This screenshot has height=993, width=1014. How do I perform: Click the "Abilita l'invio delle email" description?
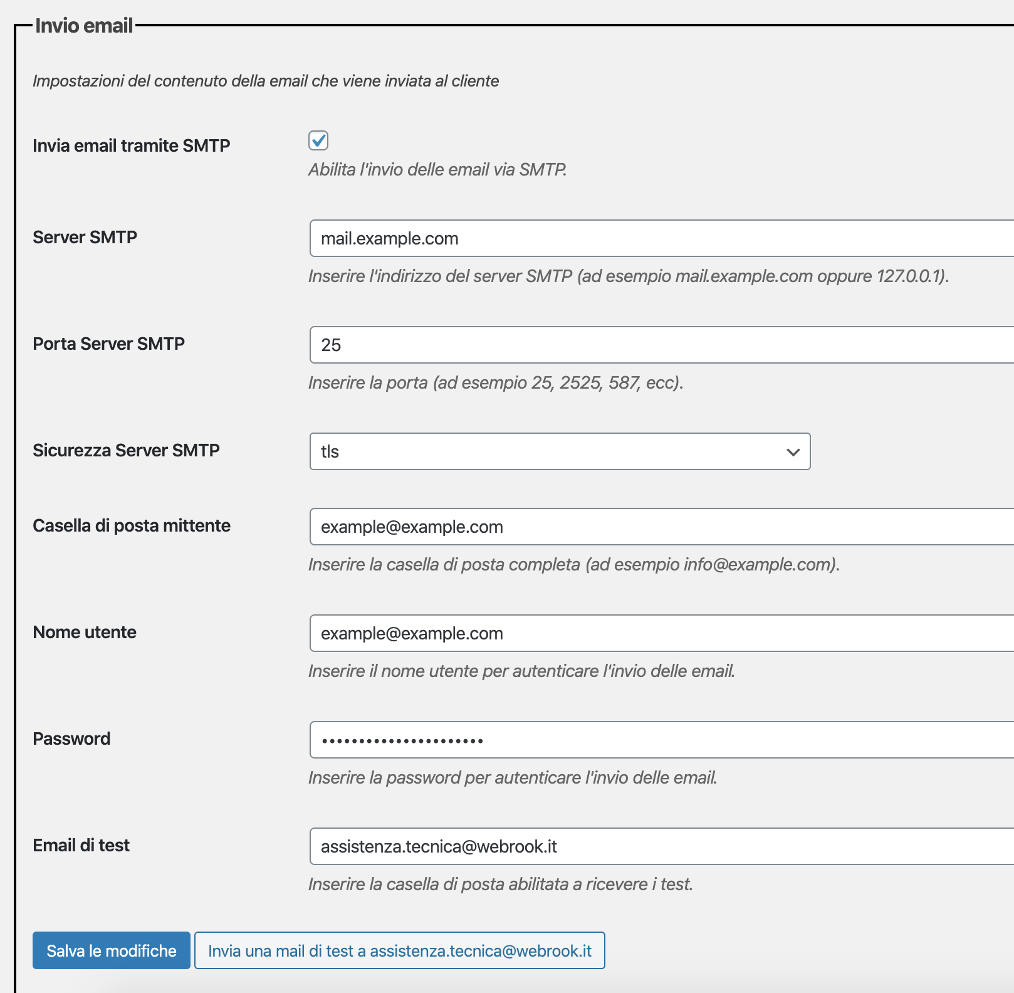[x=437, y=169]
